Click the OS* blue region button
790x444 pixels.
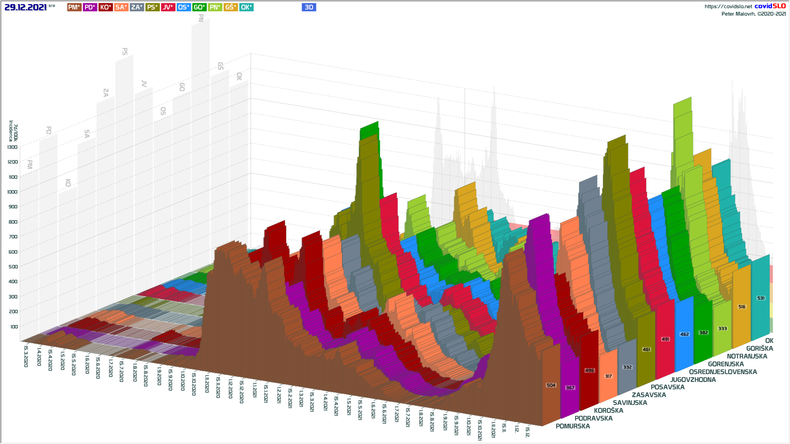click(184, 7)
